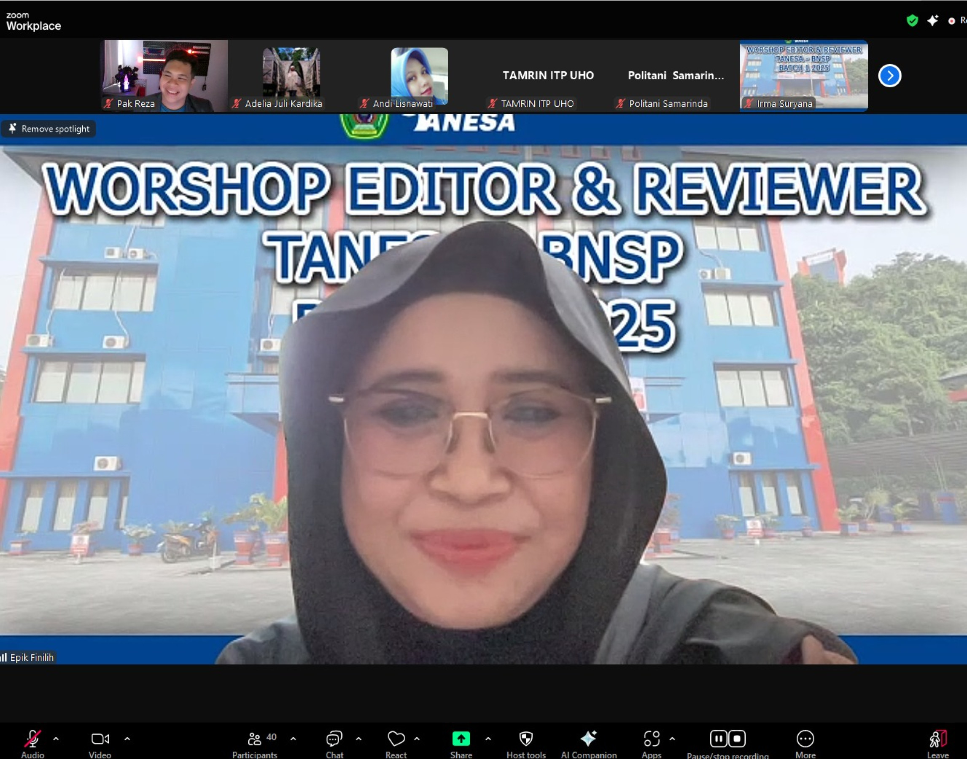This screenshot has height=759, width=967.
Task: Expand the Participants options caret
Action: click(293, 739)
